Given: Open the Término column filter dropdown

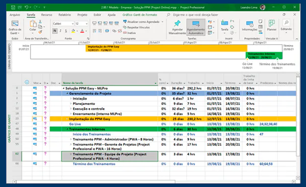Looking at the screenshot, I should pyautogui.click(x=240, y=83).
